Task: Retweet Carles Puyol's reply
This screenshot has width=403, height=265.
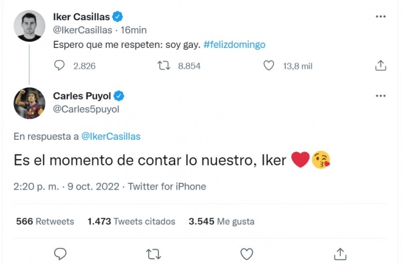Action: click(154, 254)
